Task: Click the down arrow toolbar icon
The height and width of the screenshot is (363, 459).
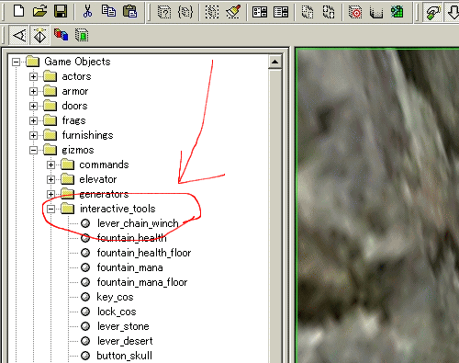Action: pos(453,12)
